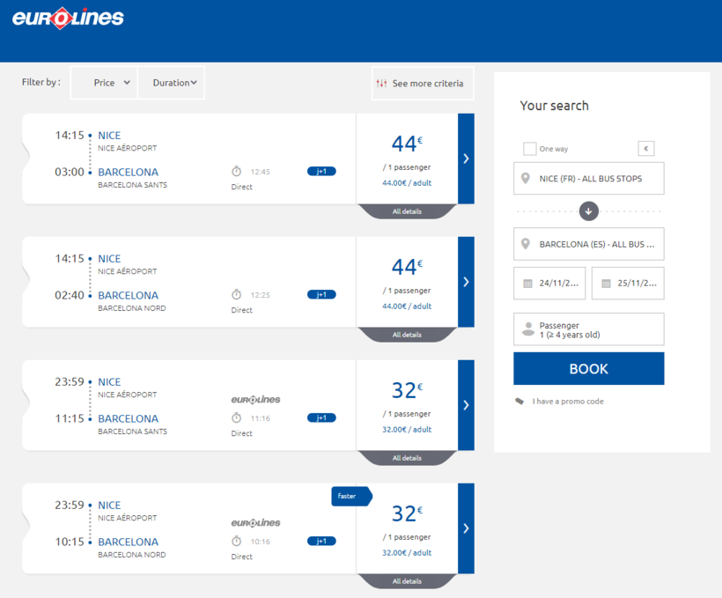Click the return date calendar icon
The height and width of the screenshot is (598, 722).
(606, 284)
